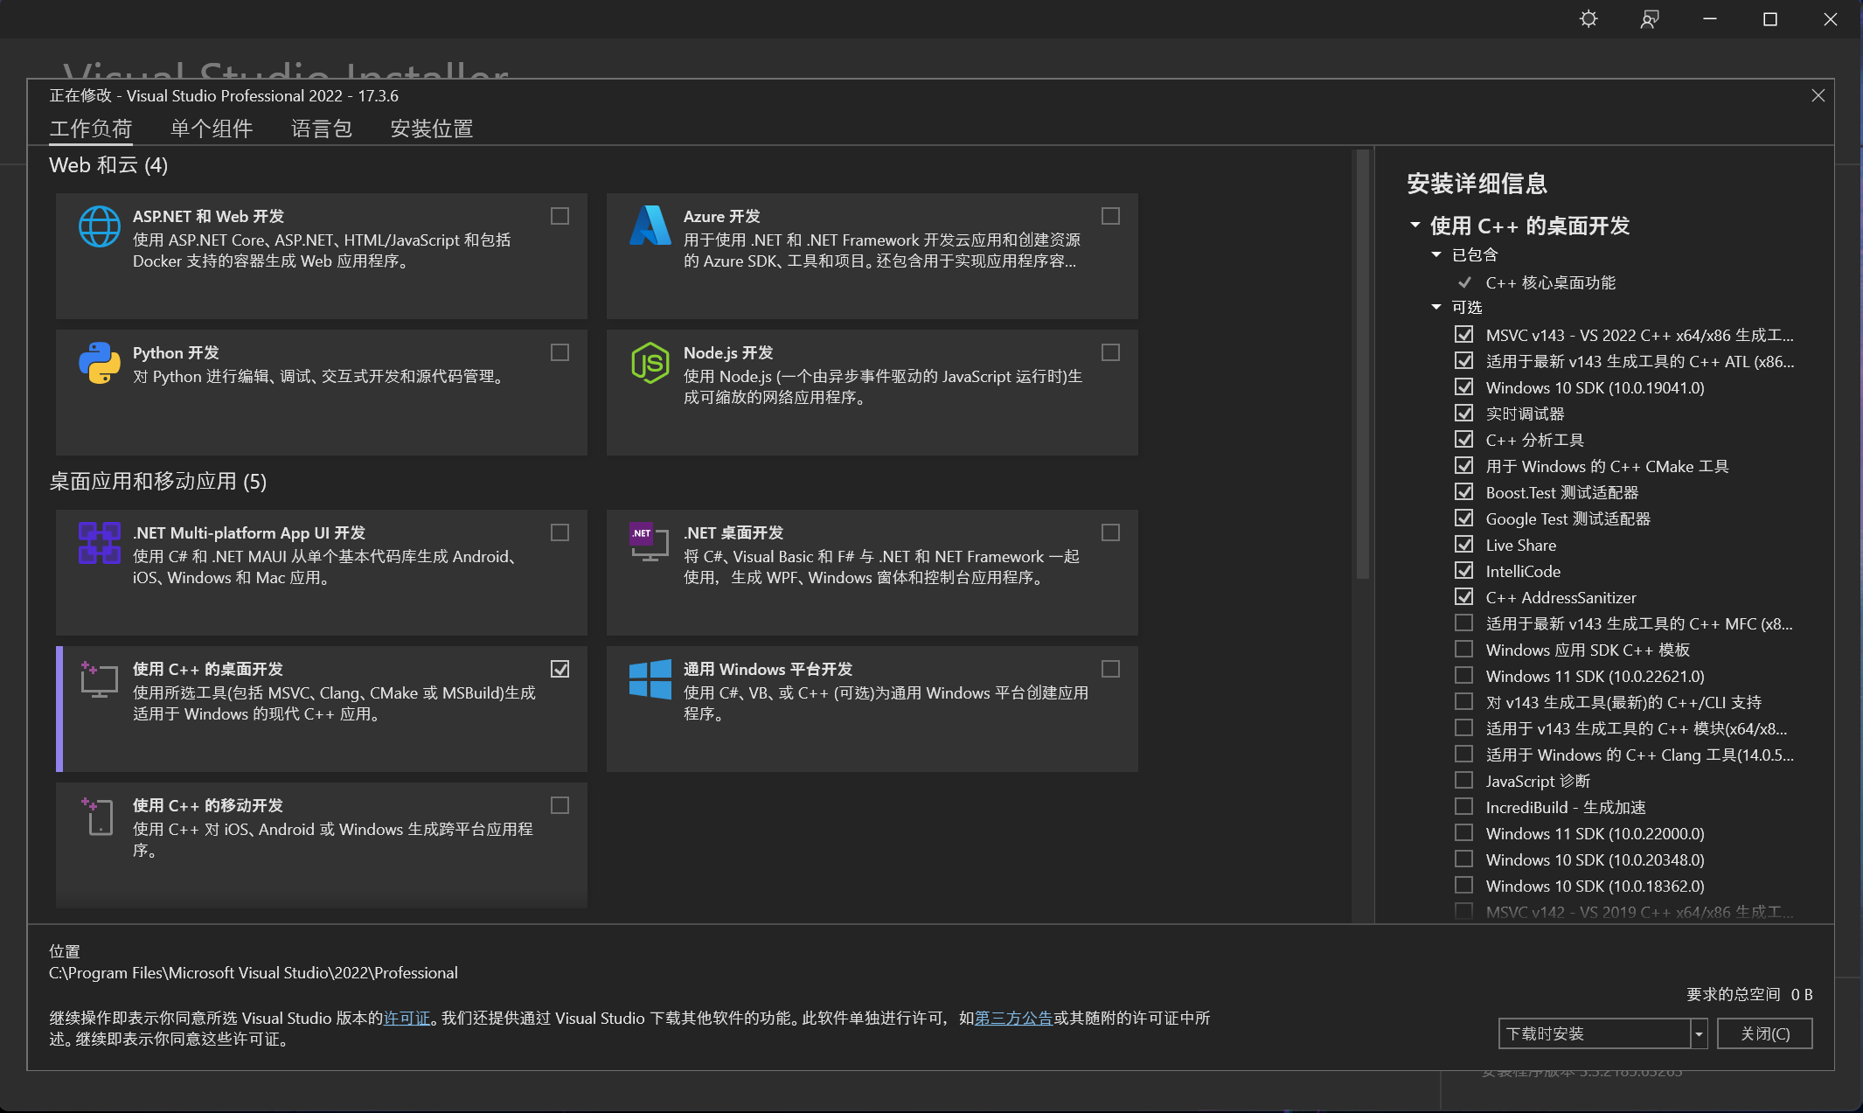Uncheck the Live Share optional component

1464,544
